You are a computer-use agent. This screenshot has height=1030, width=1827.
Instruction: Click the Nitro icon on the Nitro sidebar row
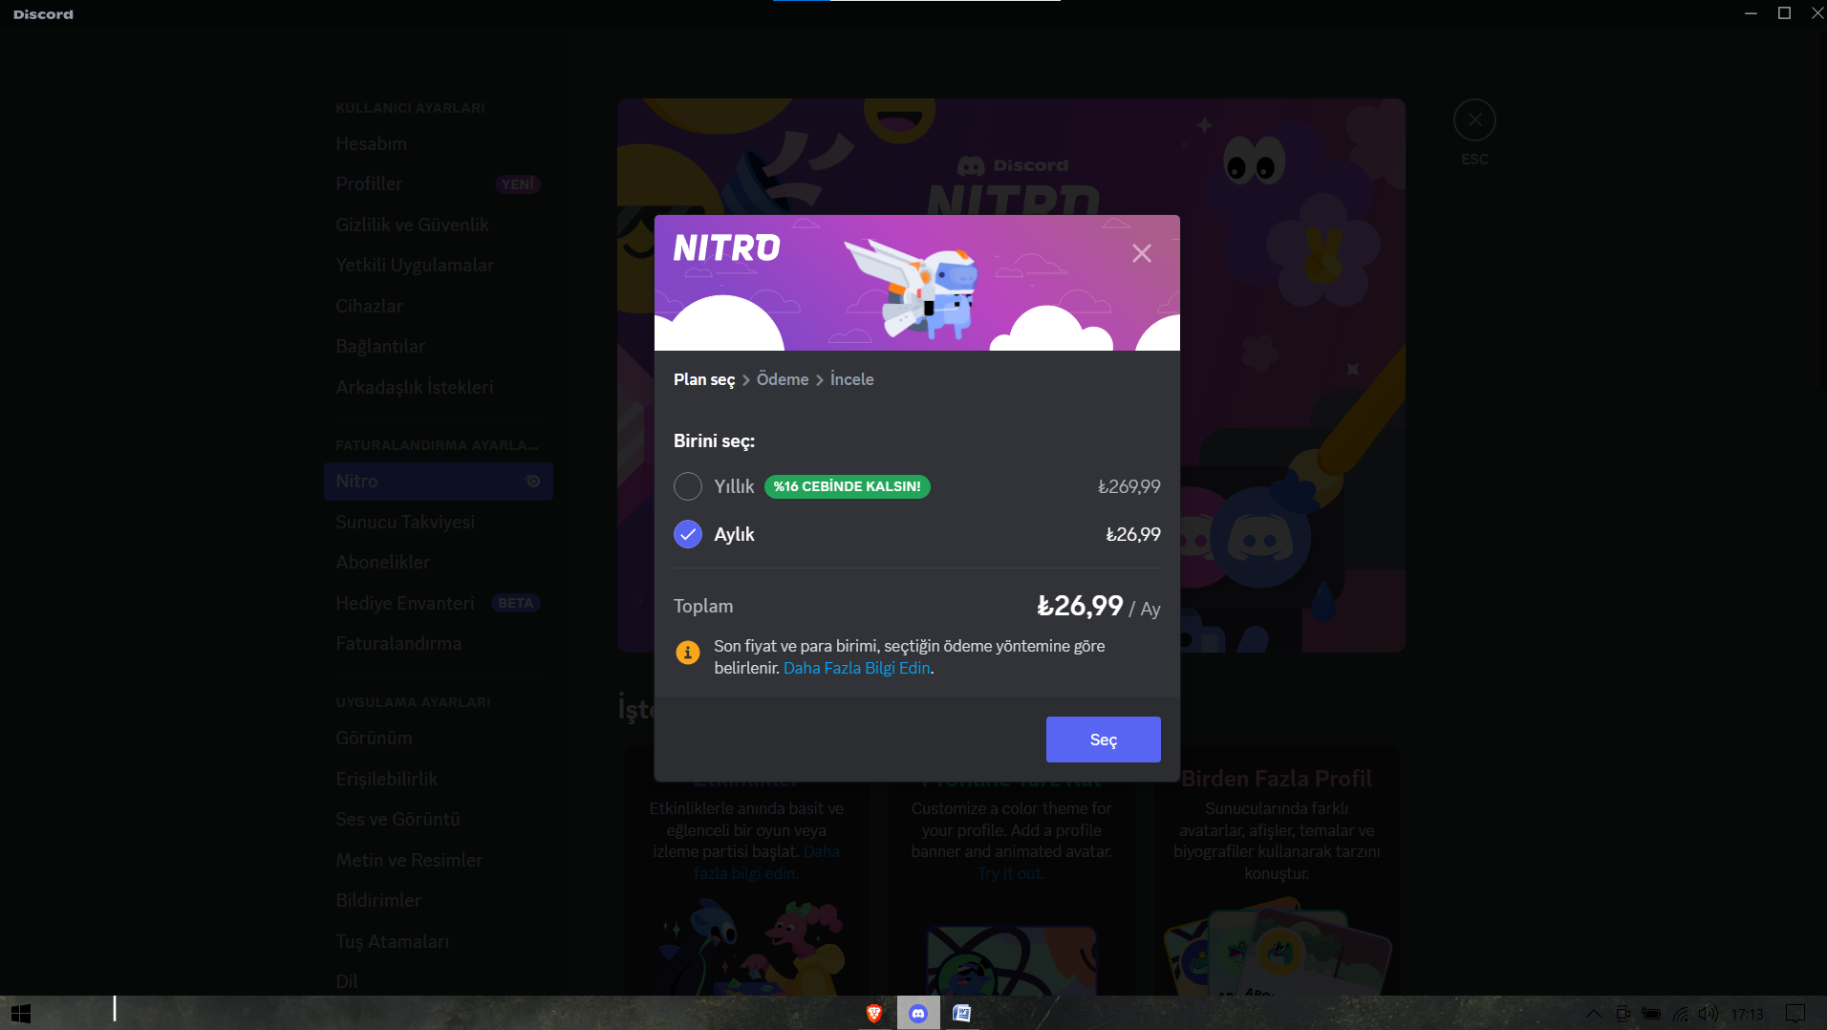tap(533, 482)
